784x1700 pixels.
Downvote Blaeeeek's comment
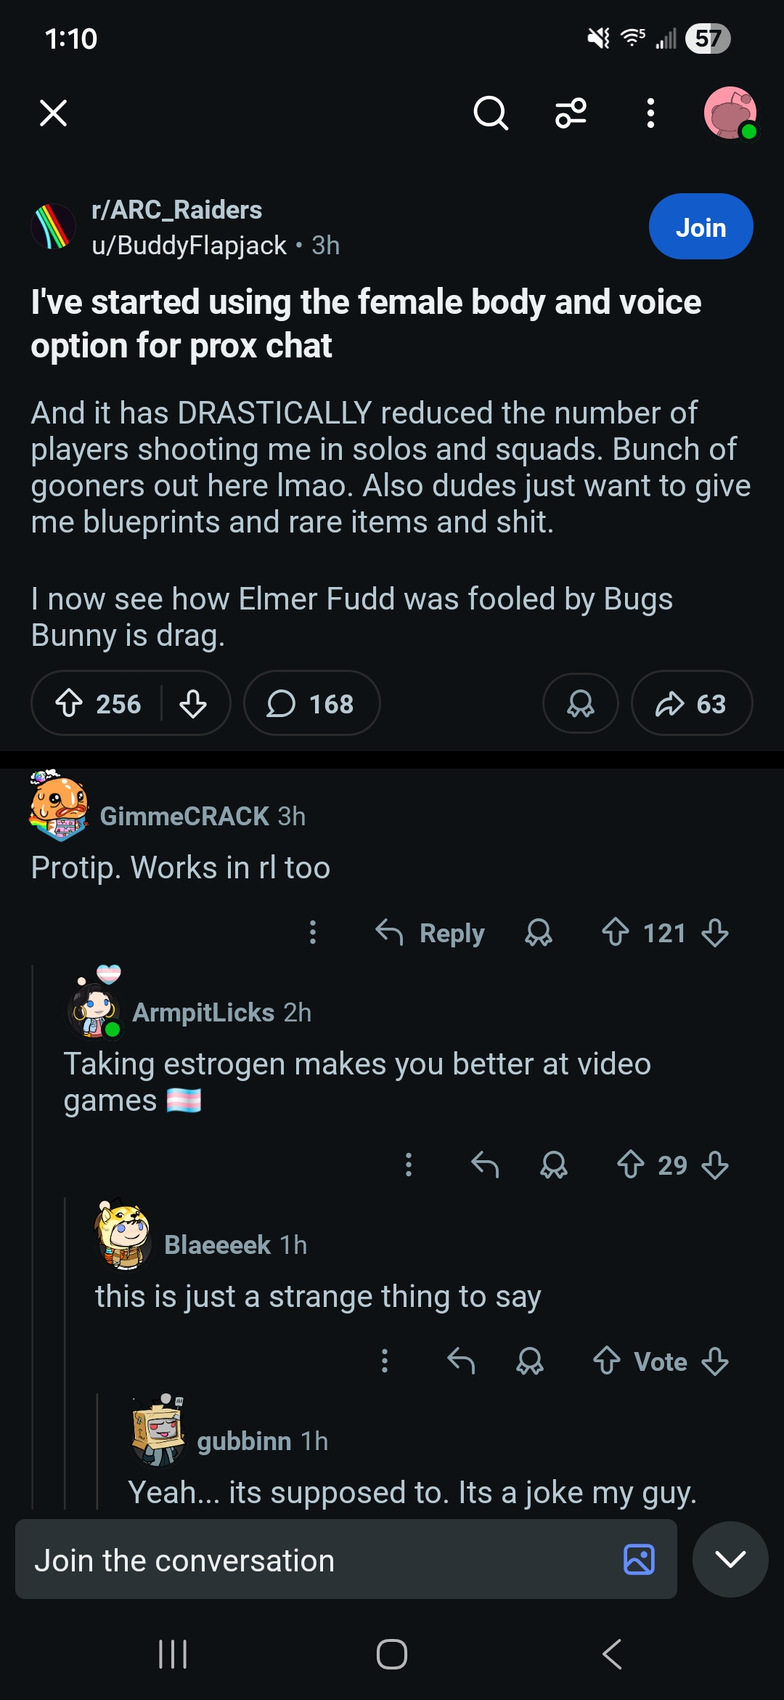tap(715, 1361)
